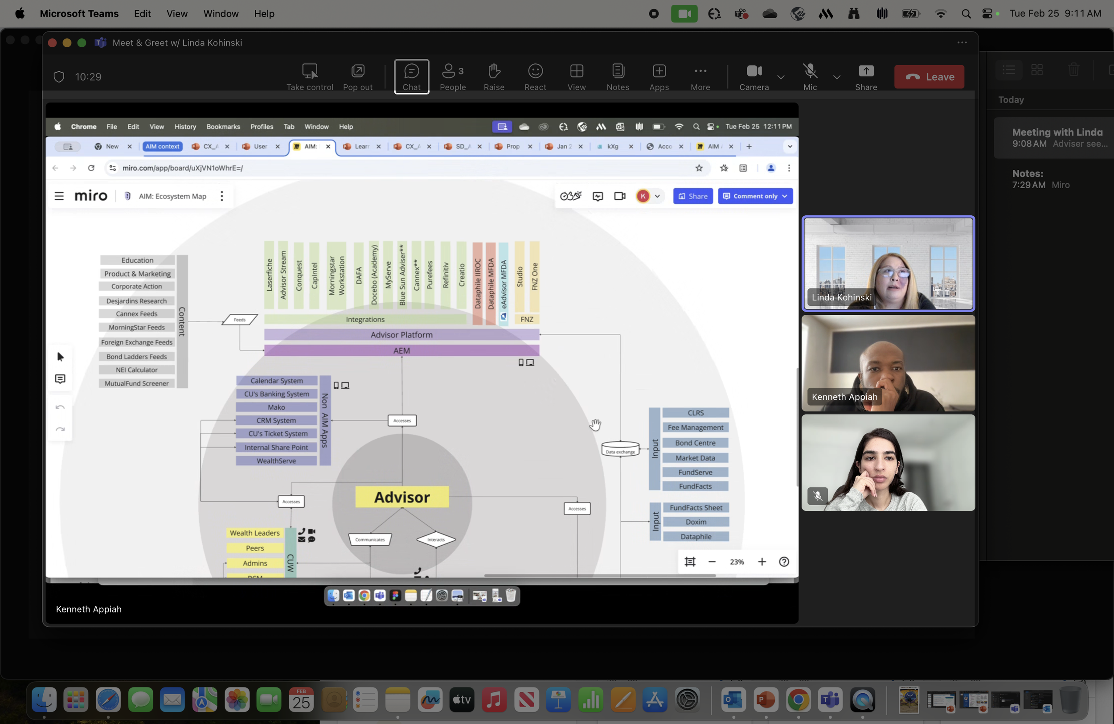Open the Chrome tab search chevron
The width and height of the screenshot is (1114, 724).
(790, 147)
